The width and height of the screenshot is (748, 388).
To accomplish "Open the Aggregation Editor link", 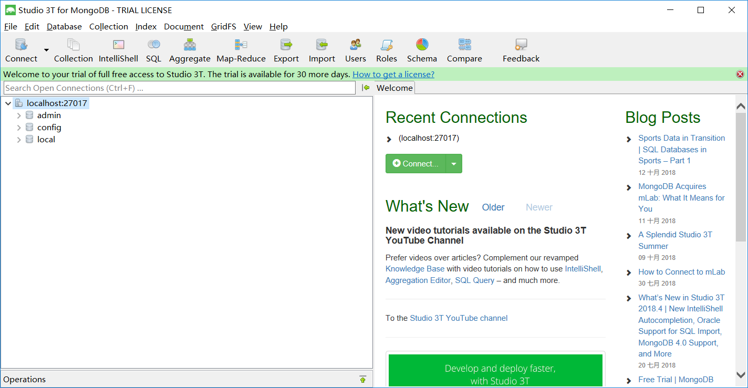I will coord(418,280).
